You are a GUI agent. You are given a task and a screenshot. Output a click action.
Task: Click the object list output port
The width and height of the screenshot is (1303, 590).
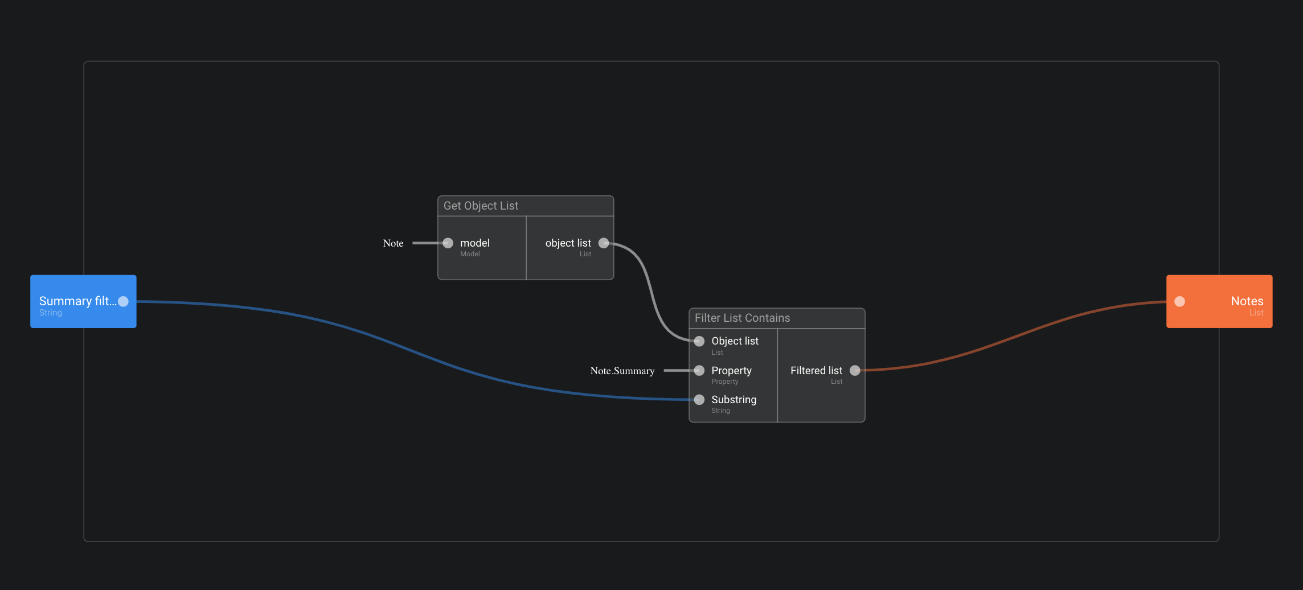[x=604, y=243]
